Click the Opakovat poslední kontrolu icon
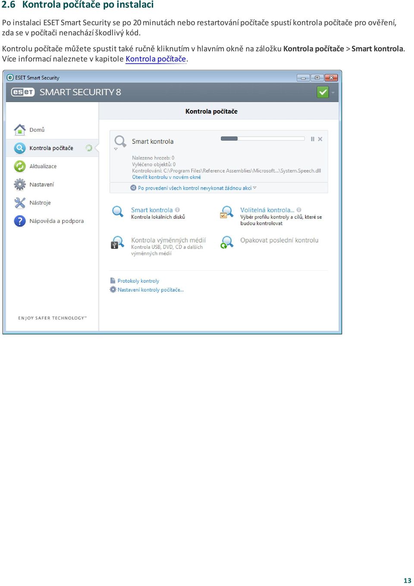This screenshot has height=586, width=414. click(227, 242)
